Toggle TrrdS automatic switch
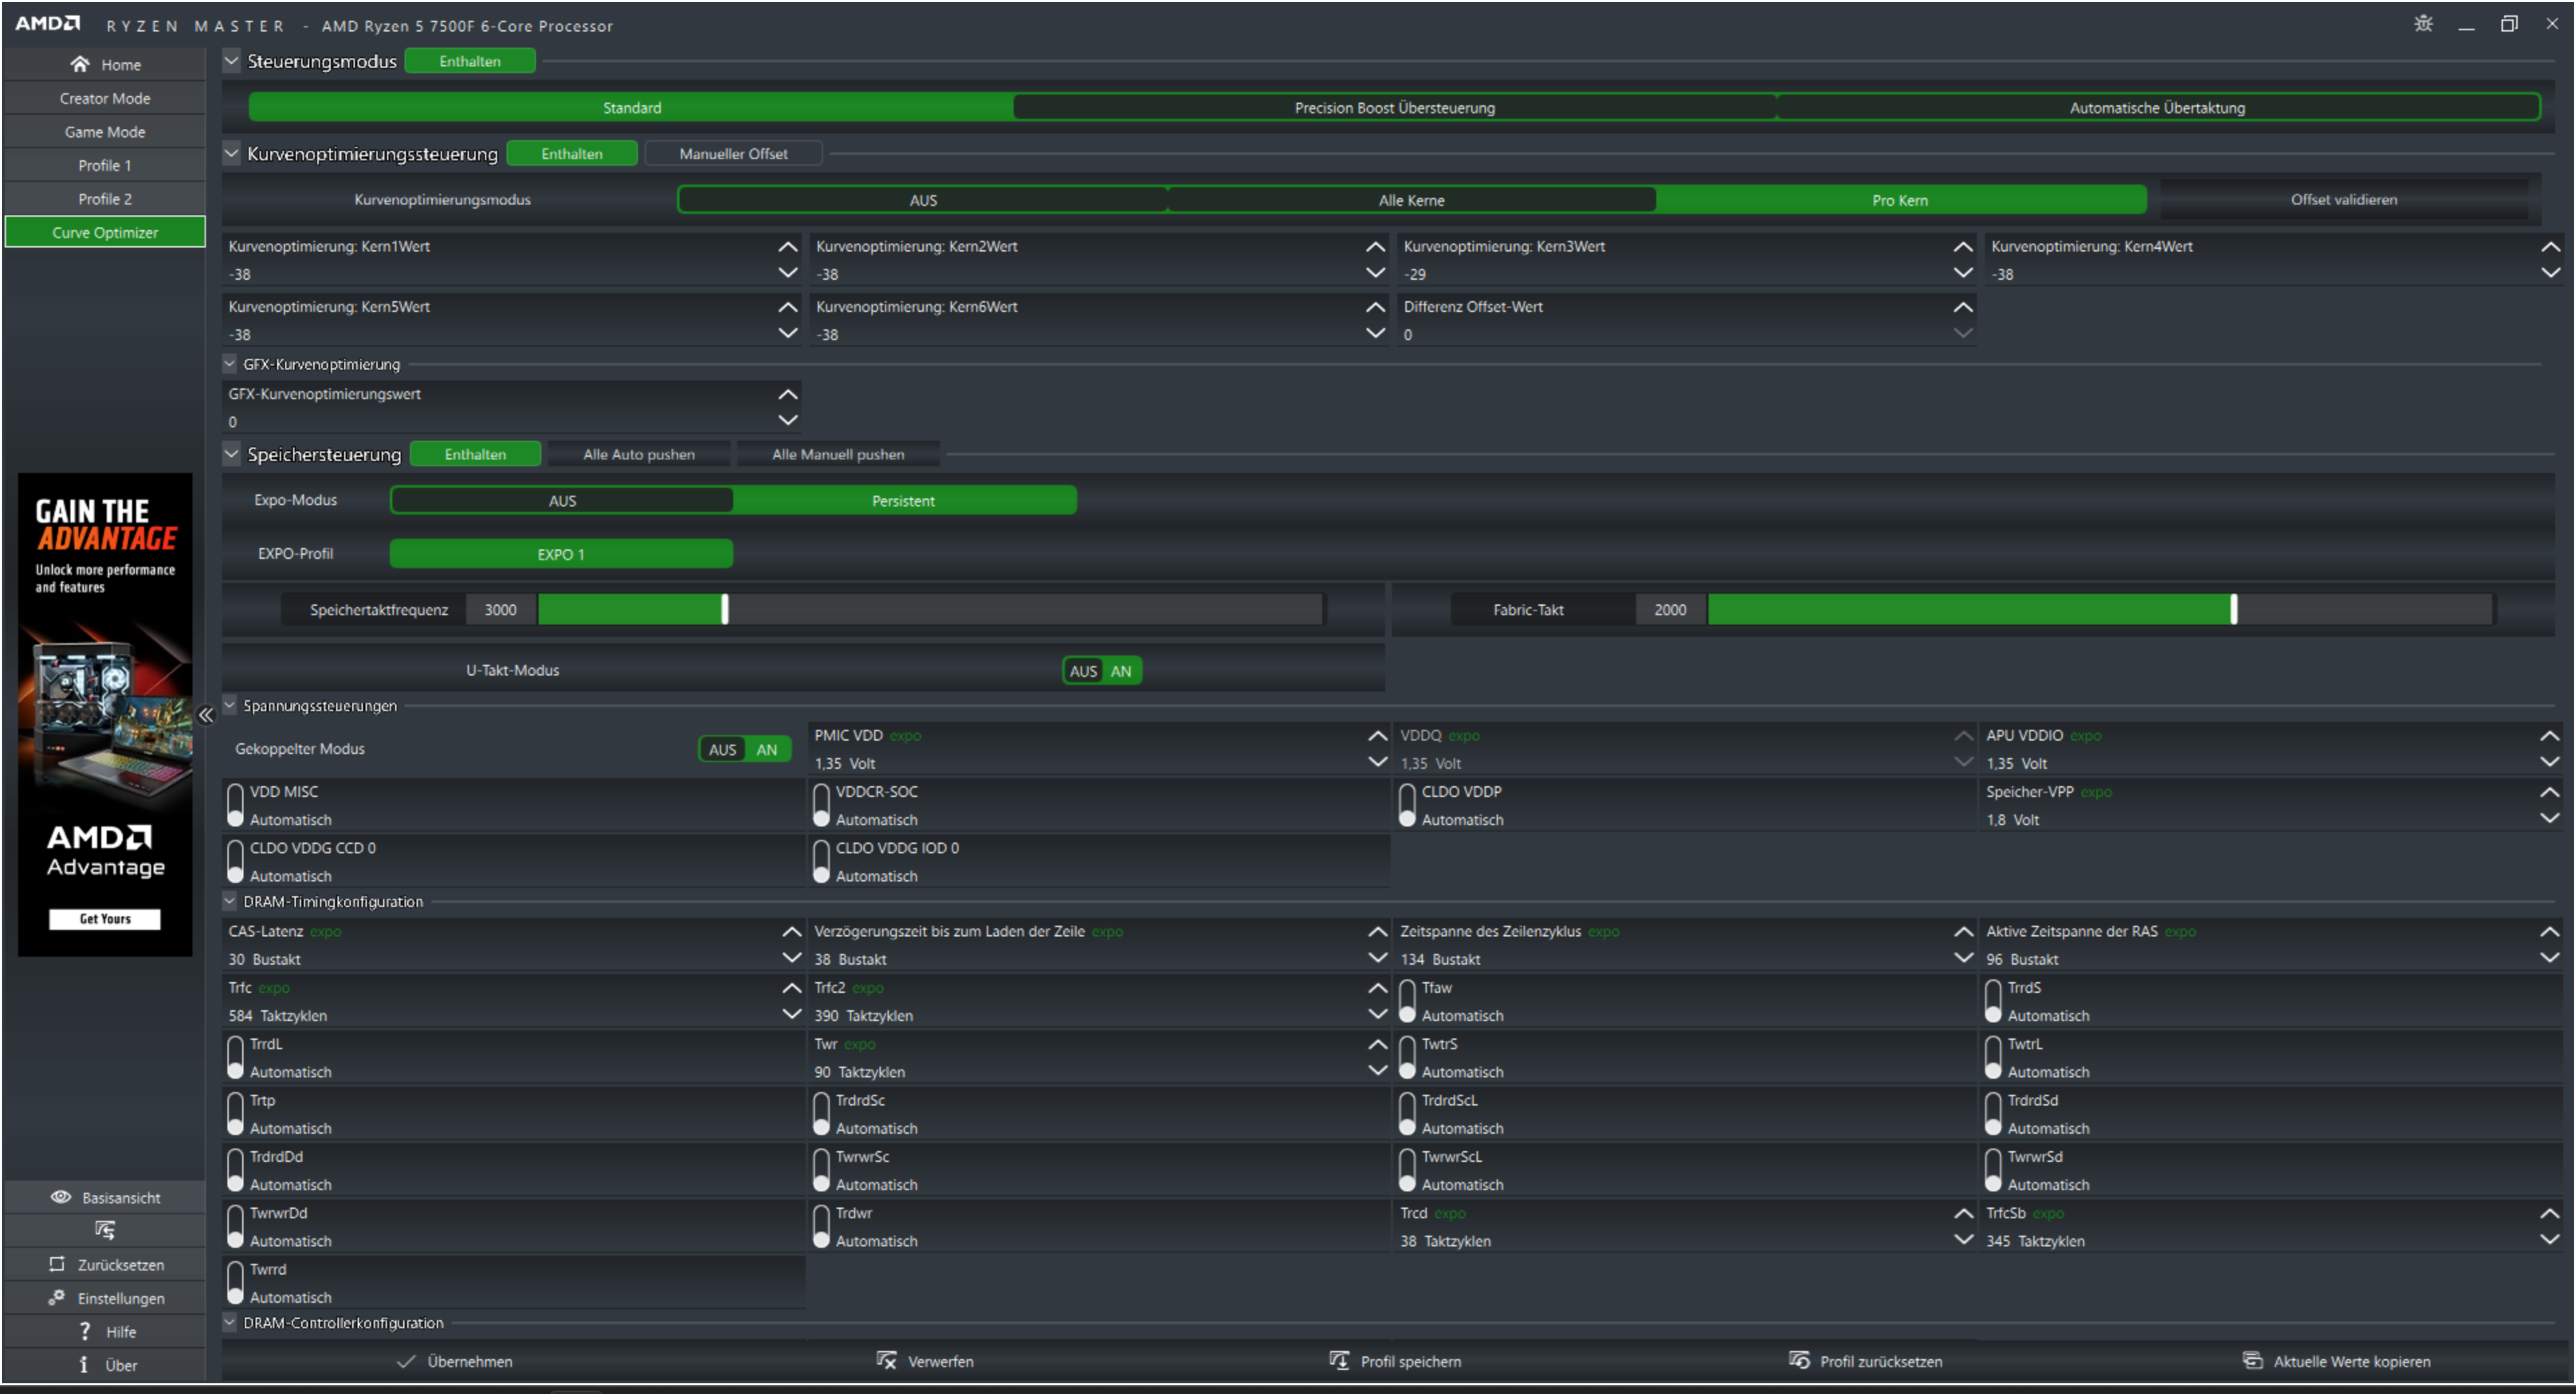 [1993, 1001]
